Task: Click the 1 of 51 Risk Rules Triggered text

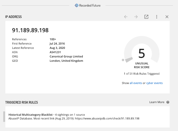Action: (141, 74)
